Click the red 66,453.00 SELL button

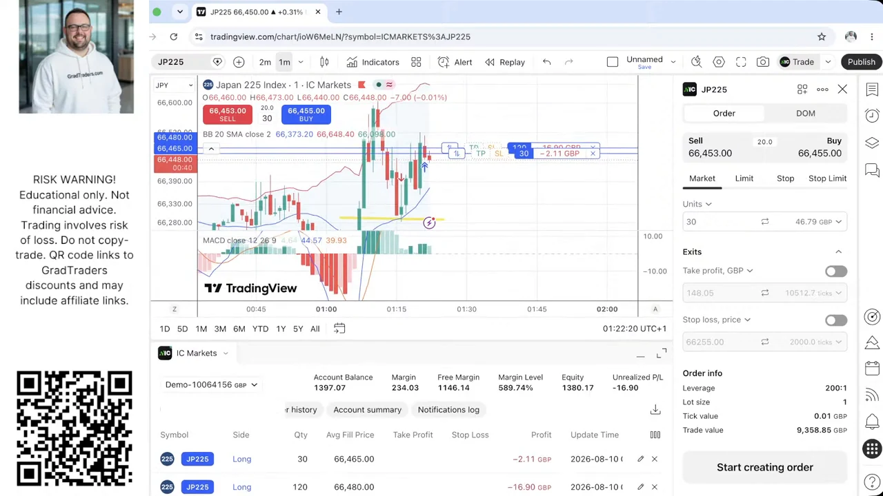click(227, 114)
